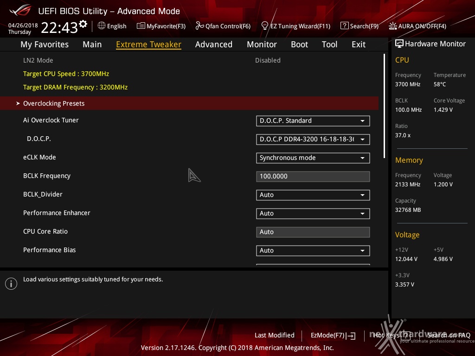Click the date 04/26/2018 text
This screenshot has width=475, height=356.
point(23,25)
